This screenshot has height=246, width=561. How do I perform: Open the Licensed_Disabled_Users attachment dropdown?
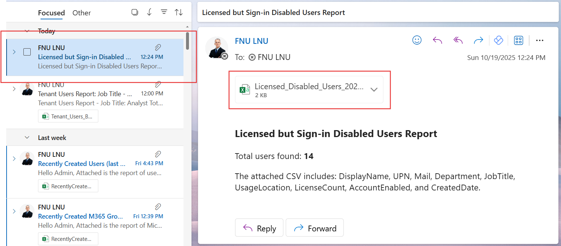374,89
